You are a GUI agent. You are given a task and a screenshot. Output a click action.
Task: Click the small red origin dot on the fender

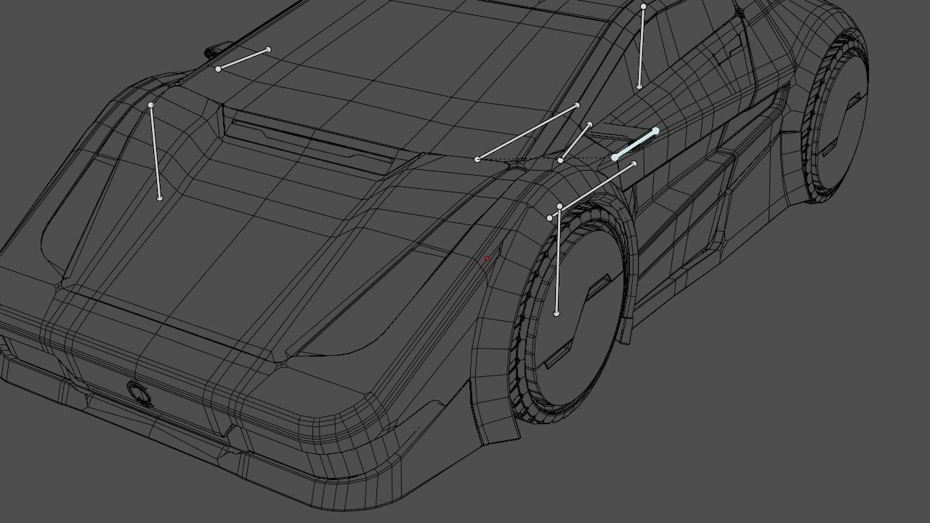coord(488,258)
